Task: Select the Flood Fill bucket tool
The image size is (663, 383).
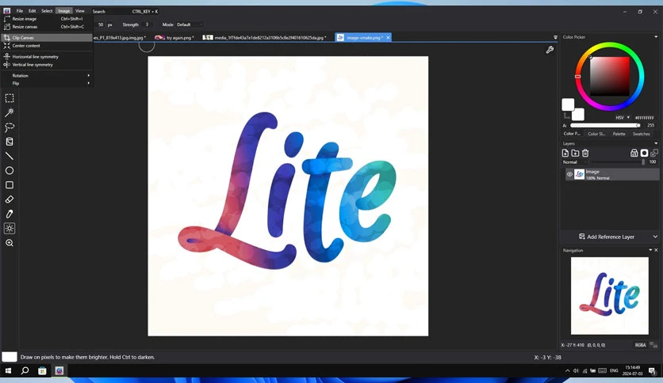Action: pyautogui.click(x=10, y=142)
